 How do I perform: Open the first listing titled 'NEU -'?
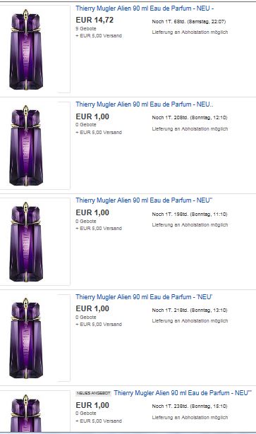click(x=145, y=8)
